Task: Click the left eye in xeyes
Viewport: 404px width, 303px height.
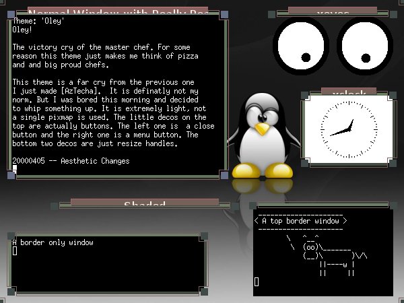Action: pos(301,46)
